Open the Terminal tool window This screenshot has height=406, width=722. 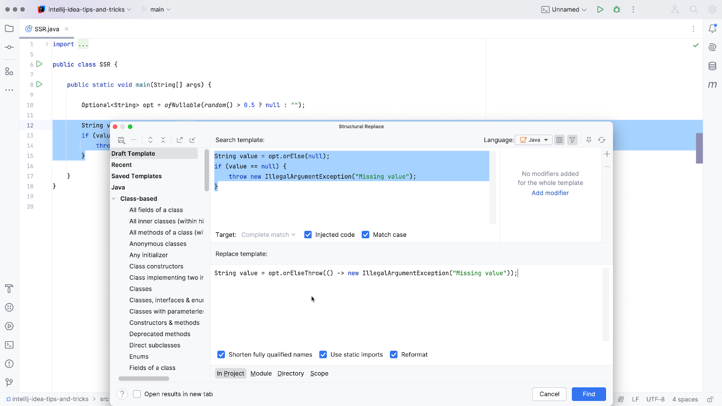click(x=9, y=345)
